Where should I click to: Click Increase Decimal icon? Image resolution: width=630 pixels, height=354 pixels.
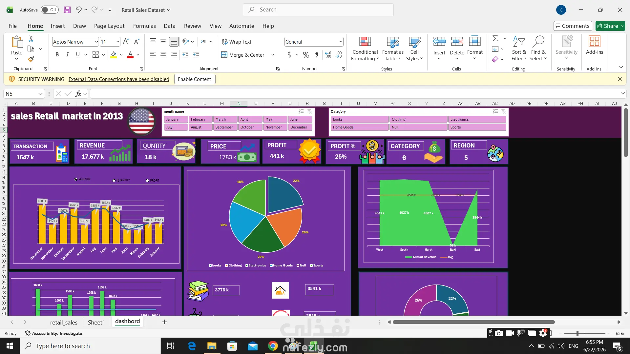click(x=328, y=55)
